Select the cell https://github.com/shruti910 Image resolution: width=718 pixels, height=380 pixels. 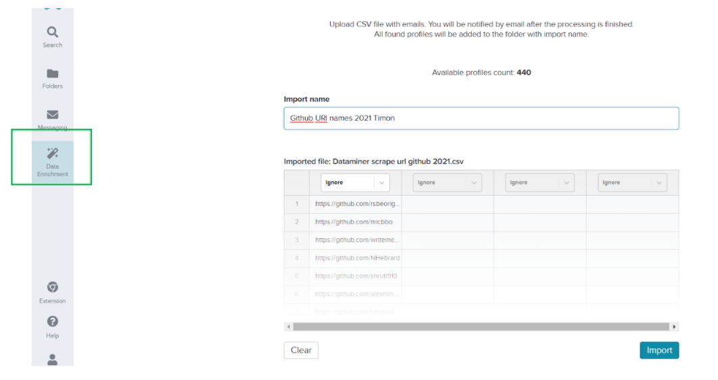tap(356, 276)
